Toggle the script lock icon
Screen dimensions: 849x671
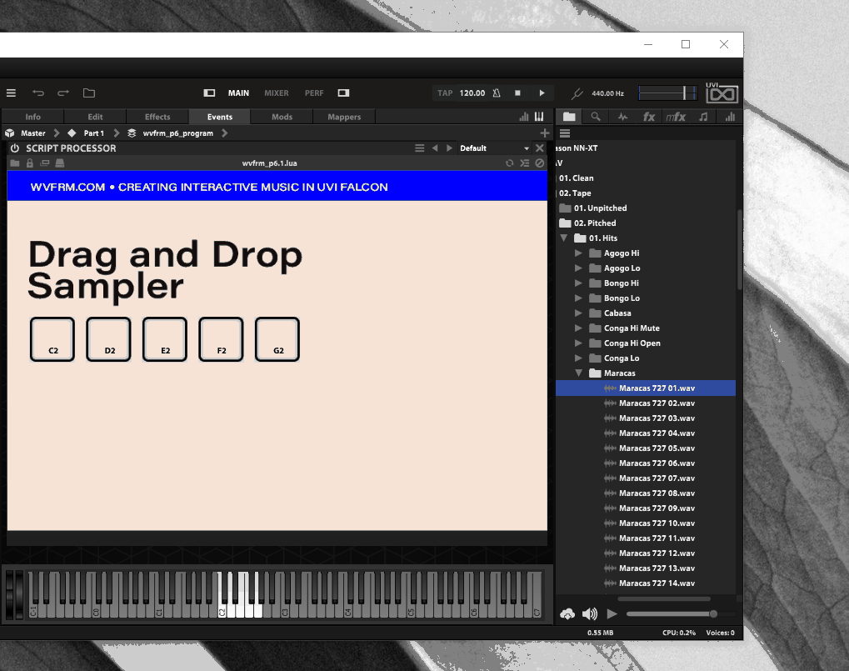[30, 163]
